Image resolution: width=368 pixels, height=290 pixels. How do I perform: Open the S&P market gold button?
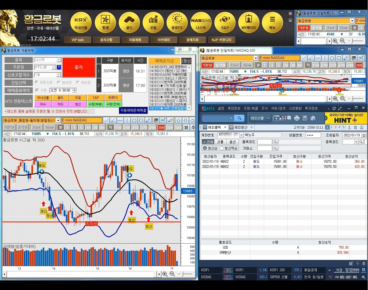point(225,23)
